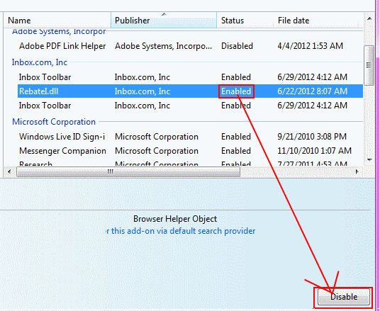Sort add-ons by Publisher column header

(x=164, y=21)
